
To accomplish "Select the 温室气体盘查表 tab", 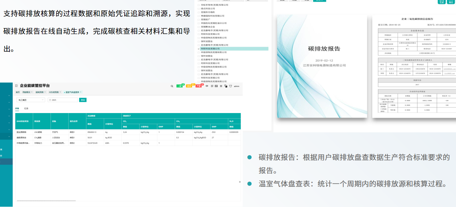I will click(x=72, y=92).
